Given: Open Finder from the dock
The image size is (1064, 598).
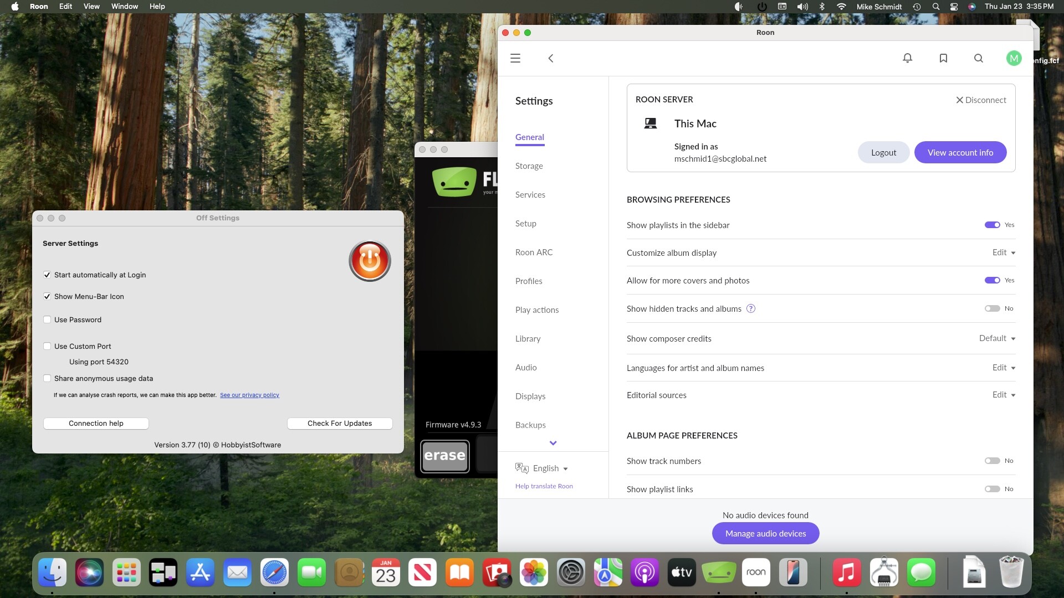Looking at the screenshot, I should coord(53,573).
